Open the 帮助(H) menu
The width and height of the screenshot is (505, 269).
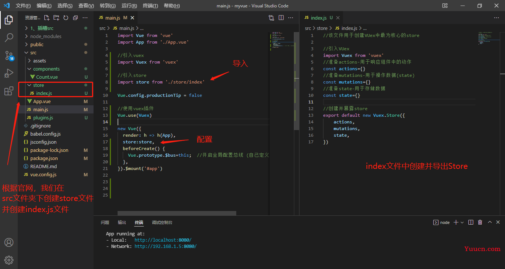(x=172, y=6)
